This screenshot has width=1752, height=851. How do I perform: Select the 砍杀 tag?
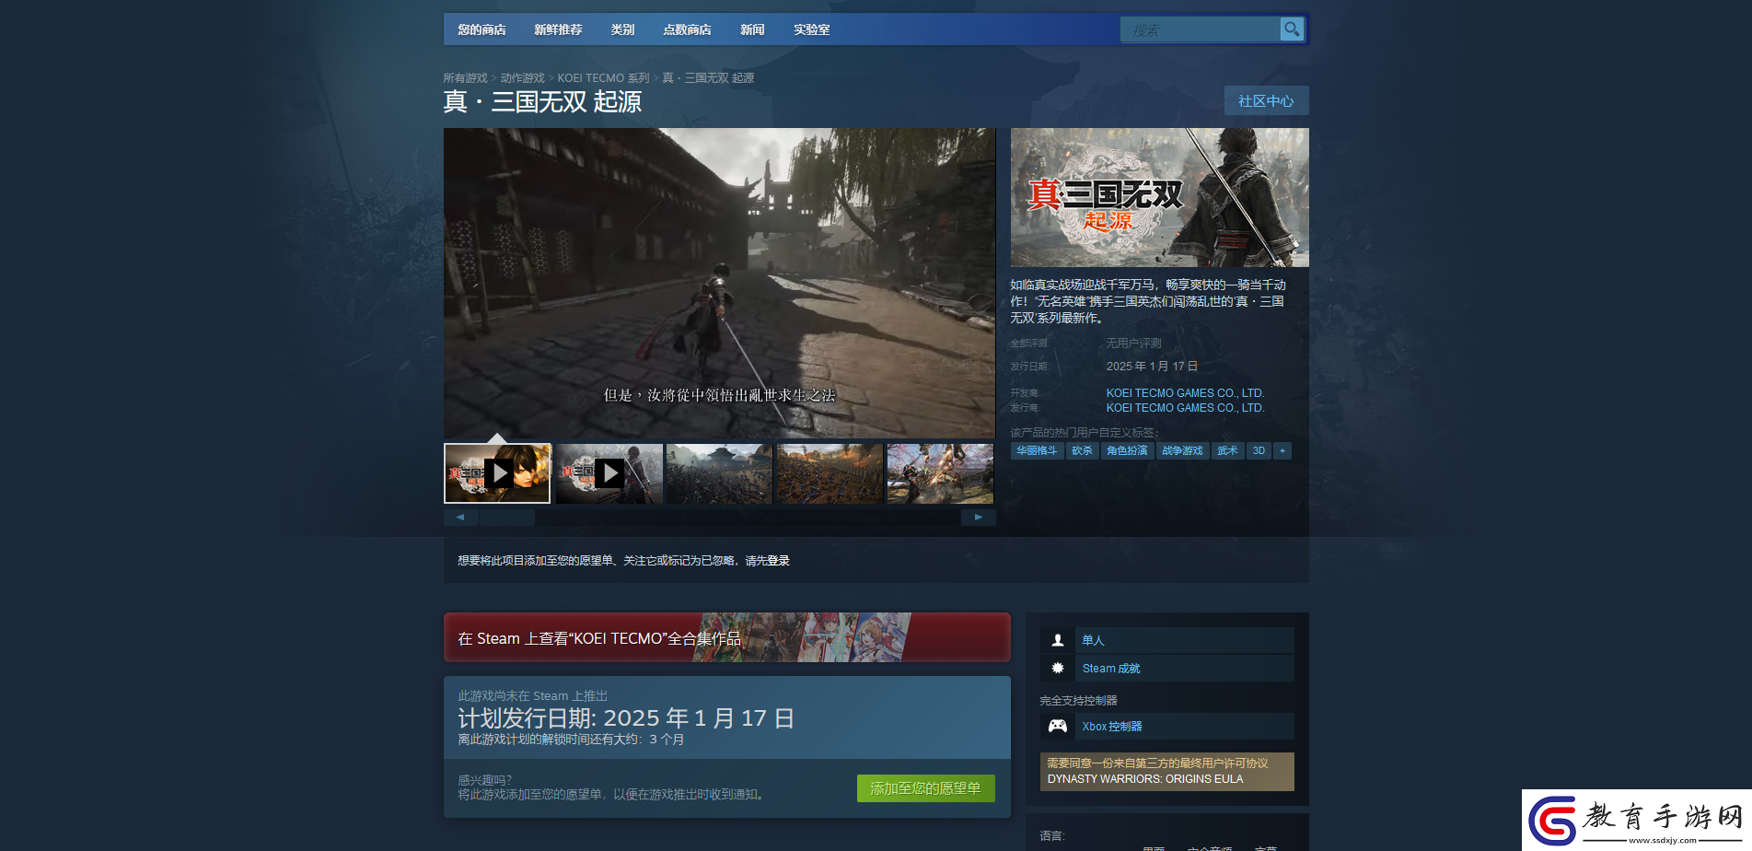[1082, 450]
